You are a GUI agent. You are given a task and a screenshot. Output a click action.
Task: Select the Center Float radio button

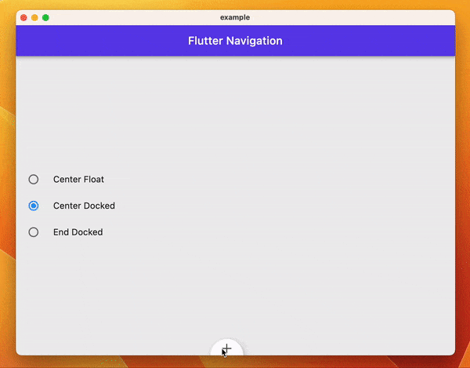coord(33,179)
